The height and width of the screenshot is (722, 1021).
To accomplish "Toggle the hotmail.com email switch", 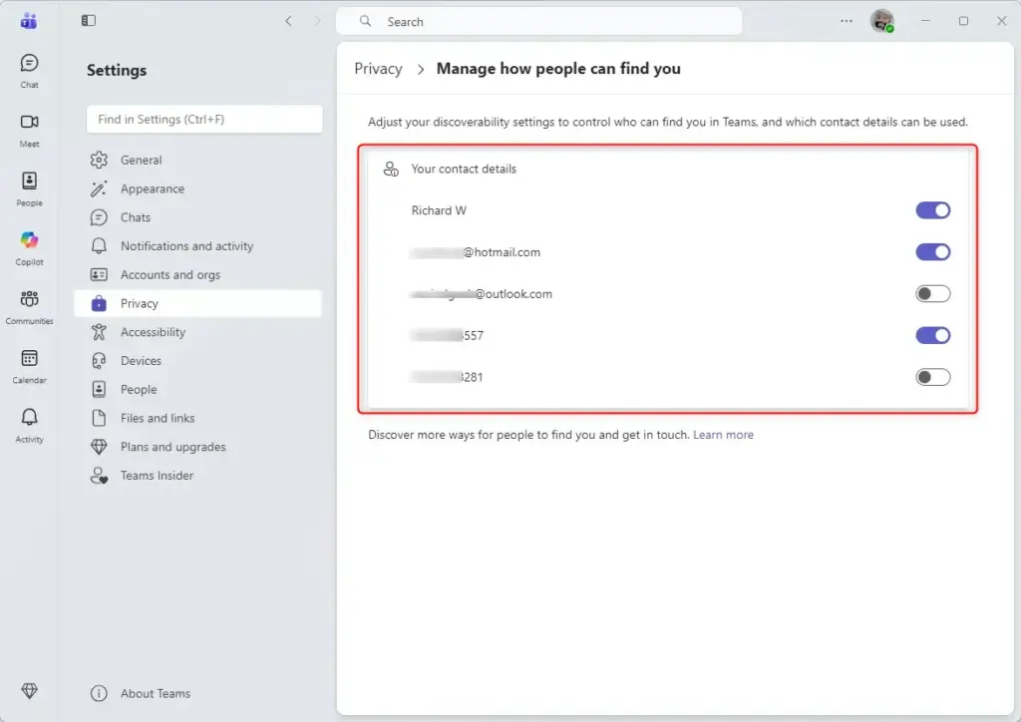I will (x=932, y=252).
